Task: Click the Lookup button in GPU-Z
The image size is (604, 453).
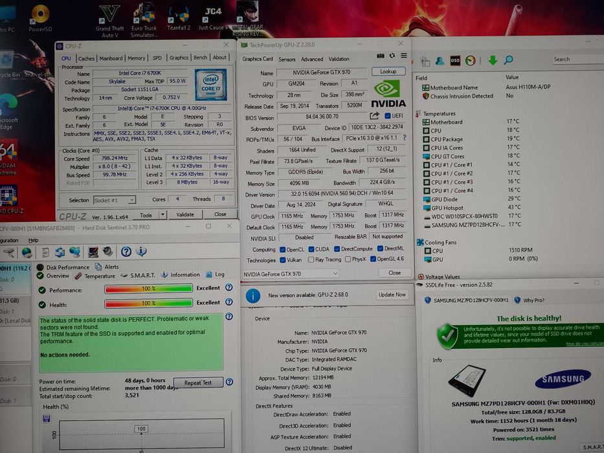Action: (388, 71)
